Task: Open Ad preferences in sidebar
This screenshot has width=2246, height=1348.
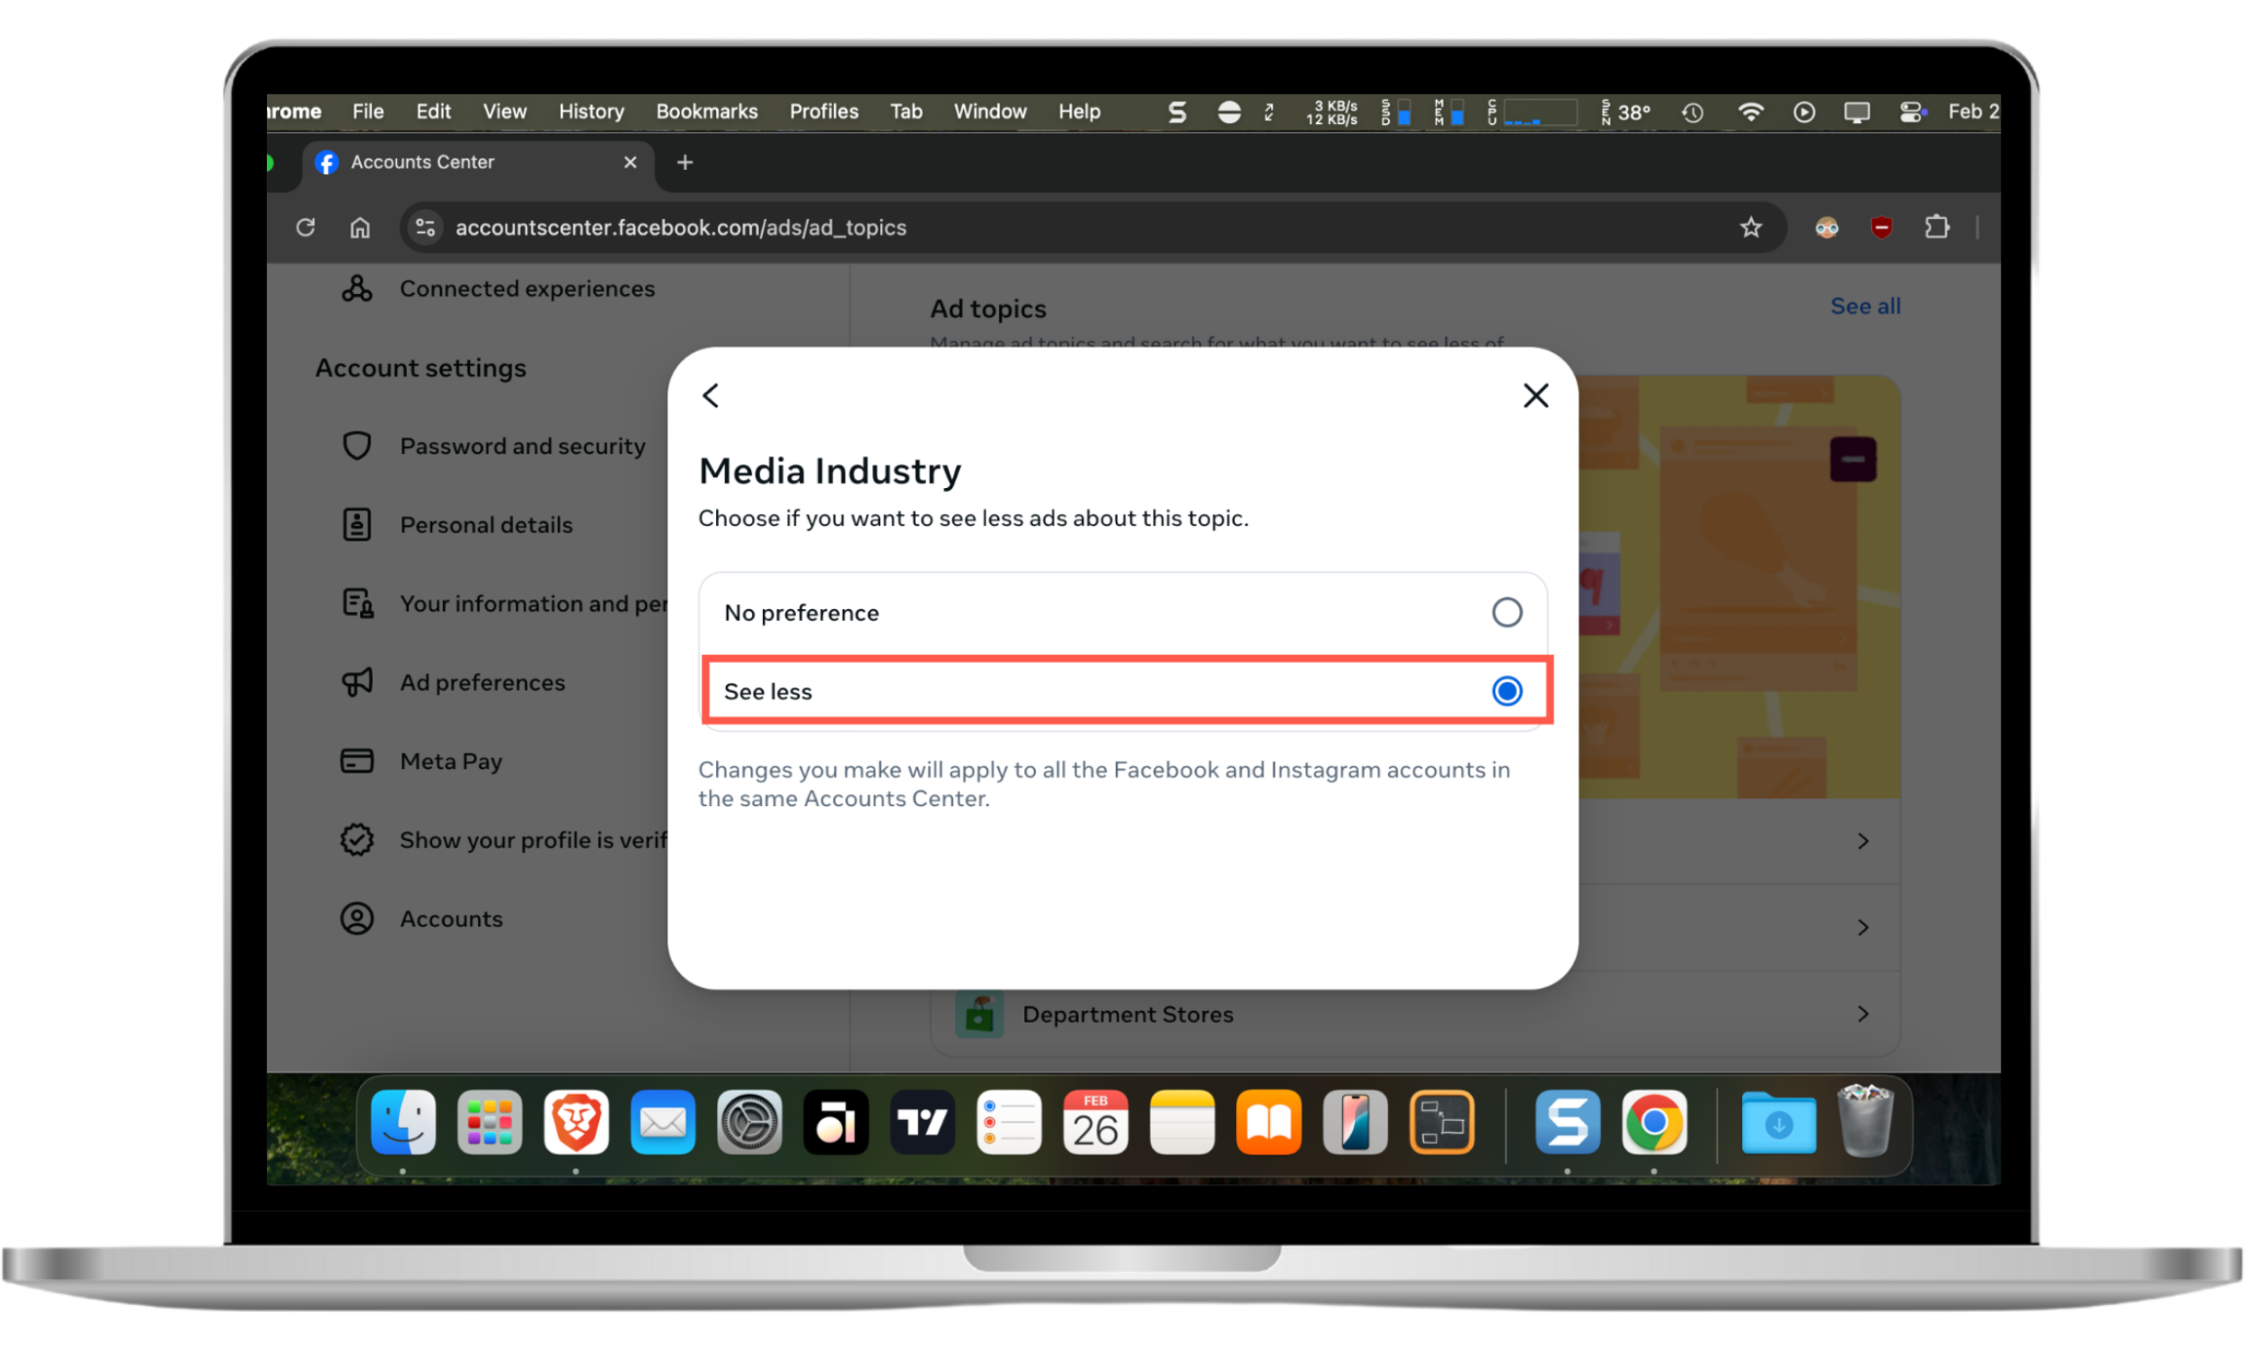Action: pyautogui.click(x=453, y=683)
